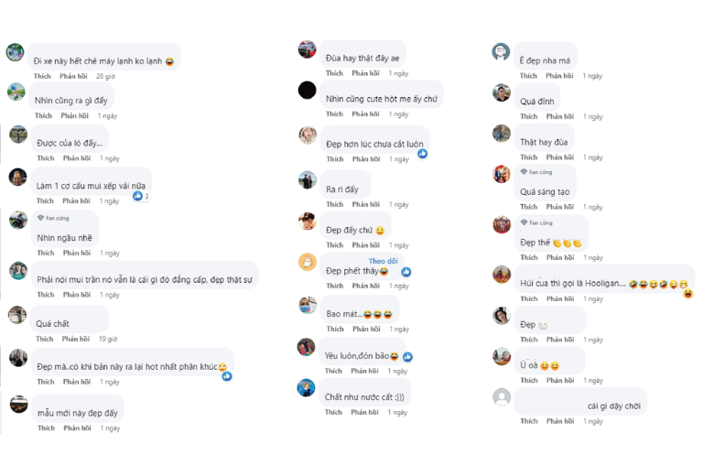Open the "20 giờ" timestamp of first comment
Screen dimensions: 714x476
[105, 76]
